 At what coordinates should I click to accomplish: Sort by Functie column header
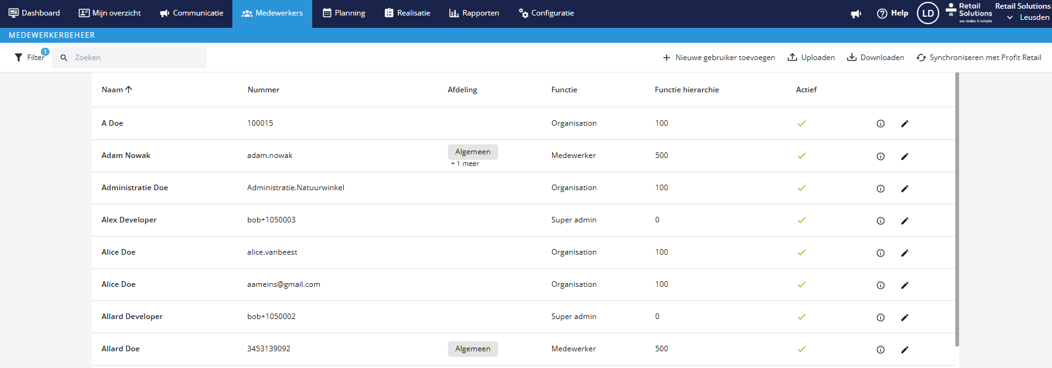[x=564, y=90]
